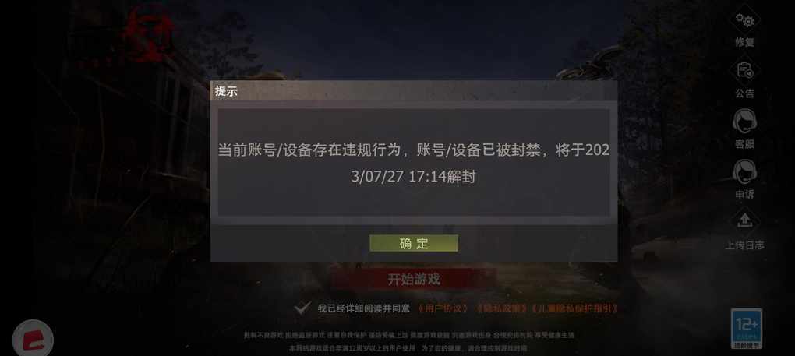Open the 客服 customer service headset icon
The height and width of the screenshot is (356, 795).
coord(745,122)
